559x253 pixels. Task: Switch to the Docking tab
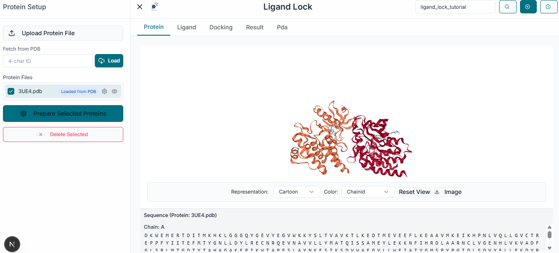coord(221,27)
